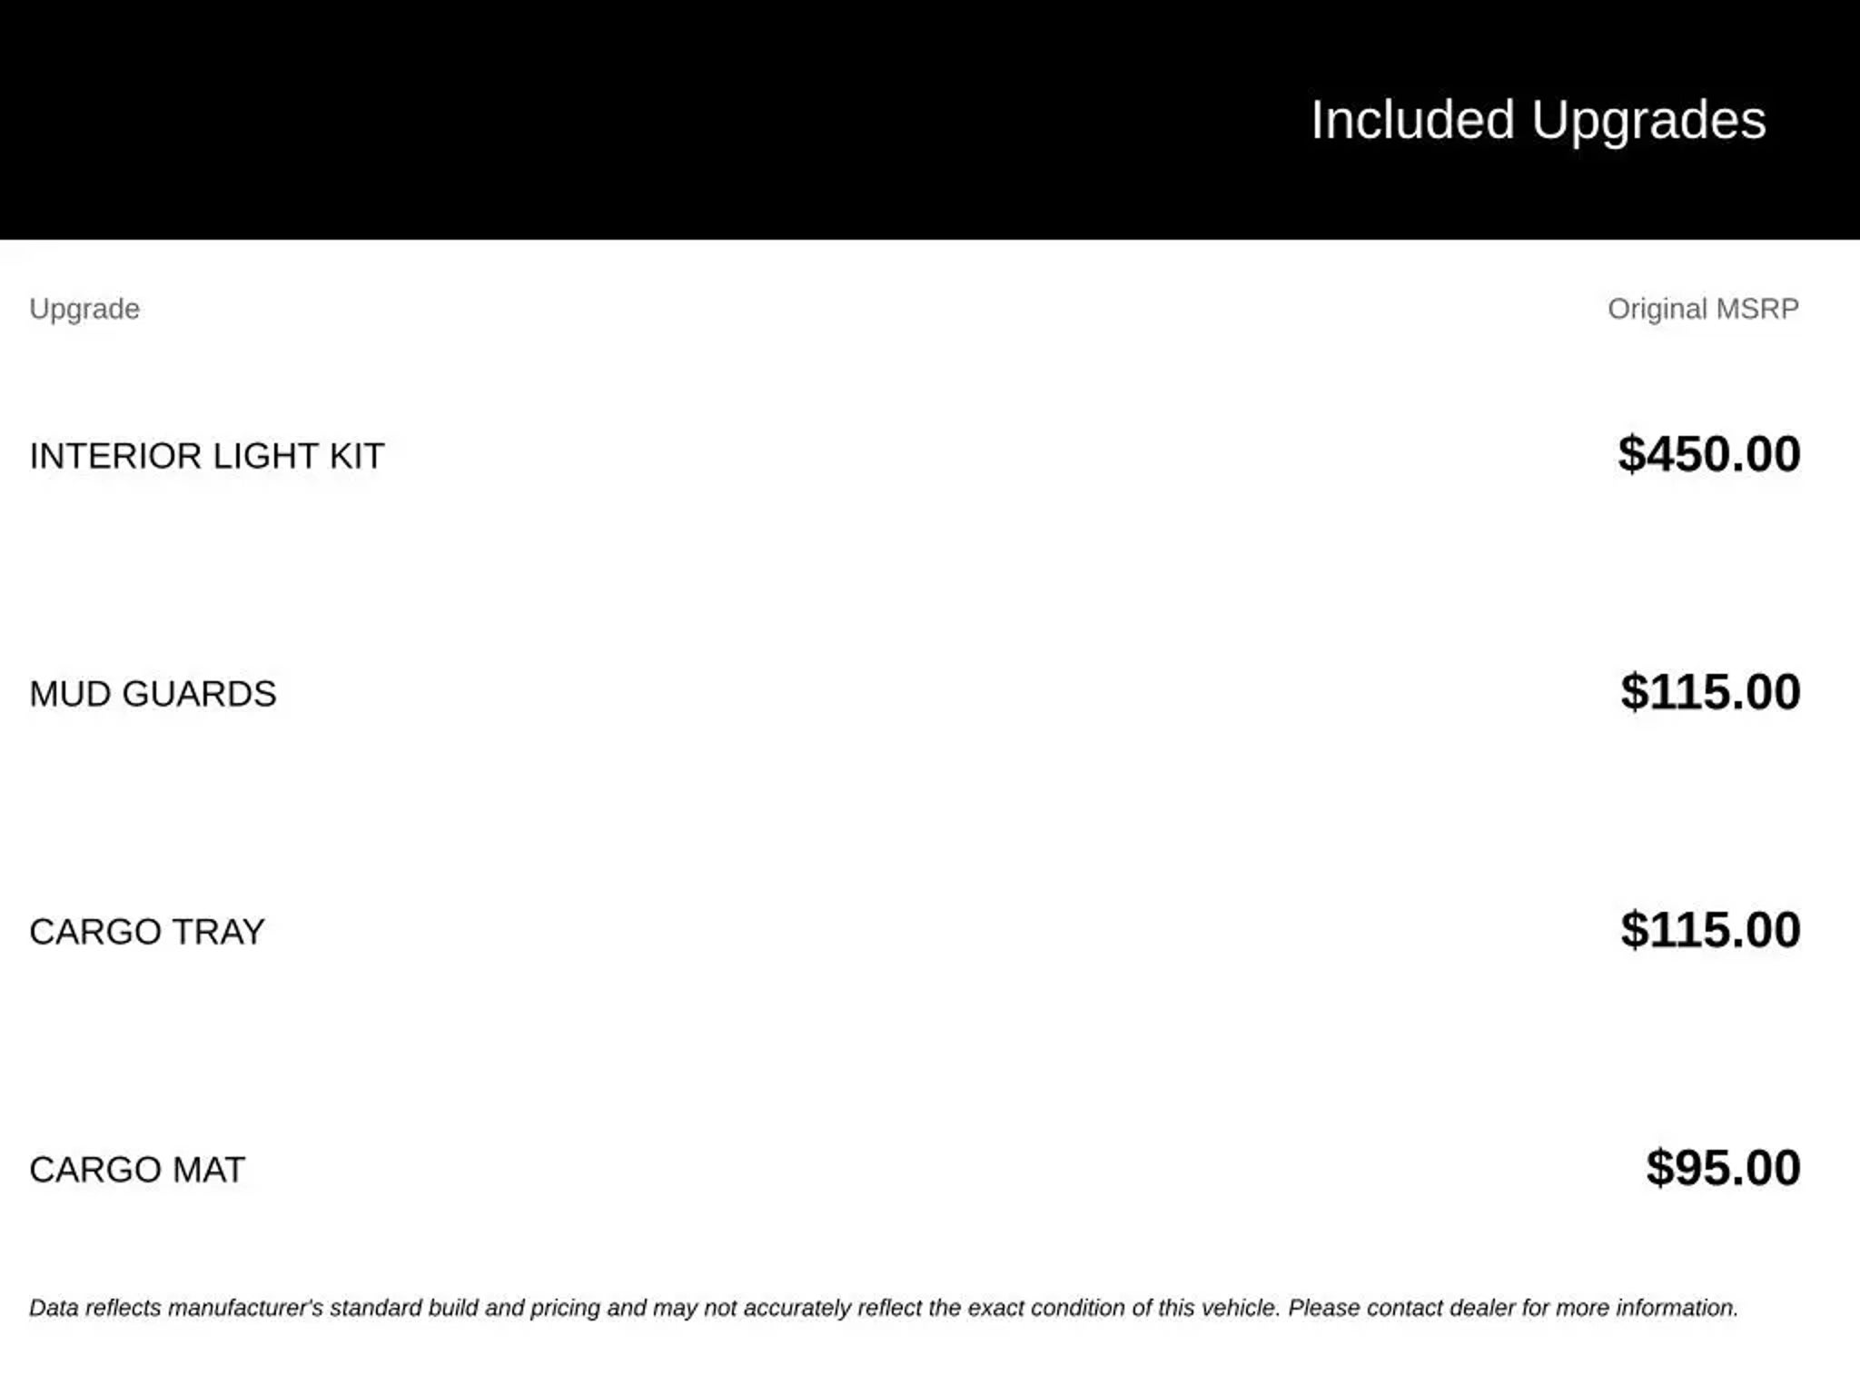Click the $95.00 price value
The height and width of the screenshot is (1395, 1860).
1723,1168
